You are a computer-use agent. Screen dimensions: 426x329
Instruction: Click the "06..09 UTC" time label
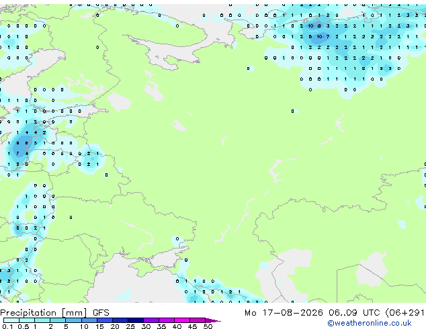[353, 313]
